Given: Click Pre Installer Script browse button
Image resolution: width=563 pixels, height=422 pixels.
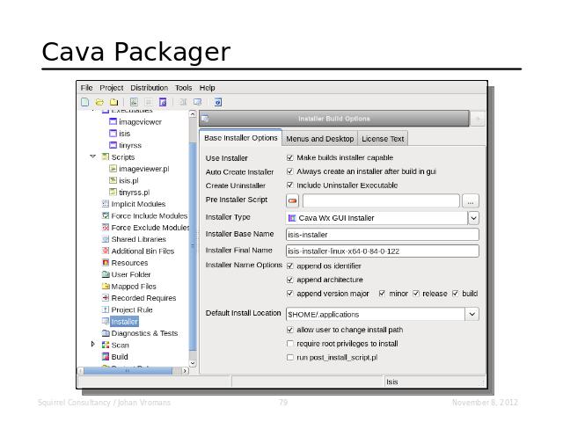Looking at the screenshot, I should [471, 201].
